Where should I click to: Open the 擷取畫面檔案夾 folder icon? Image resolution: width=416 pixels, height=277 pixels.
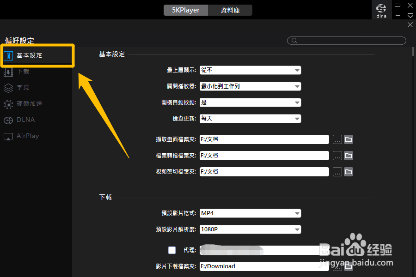(349, 139)
